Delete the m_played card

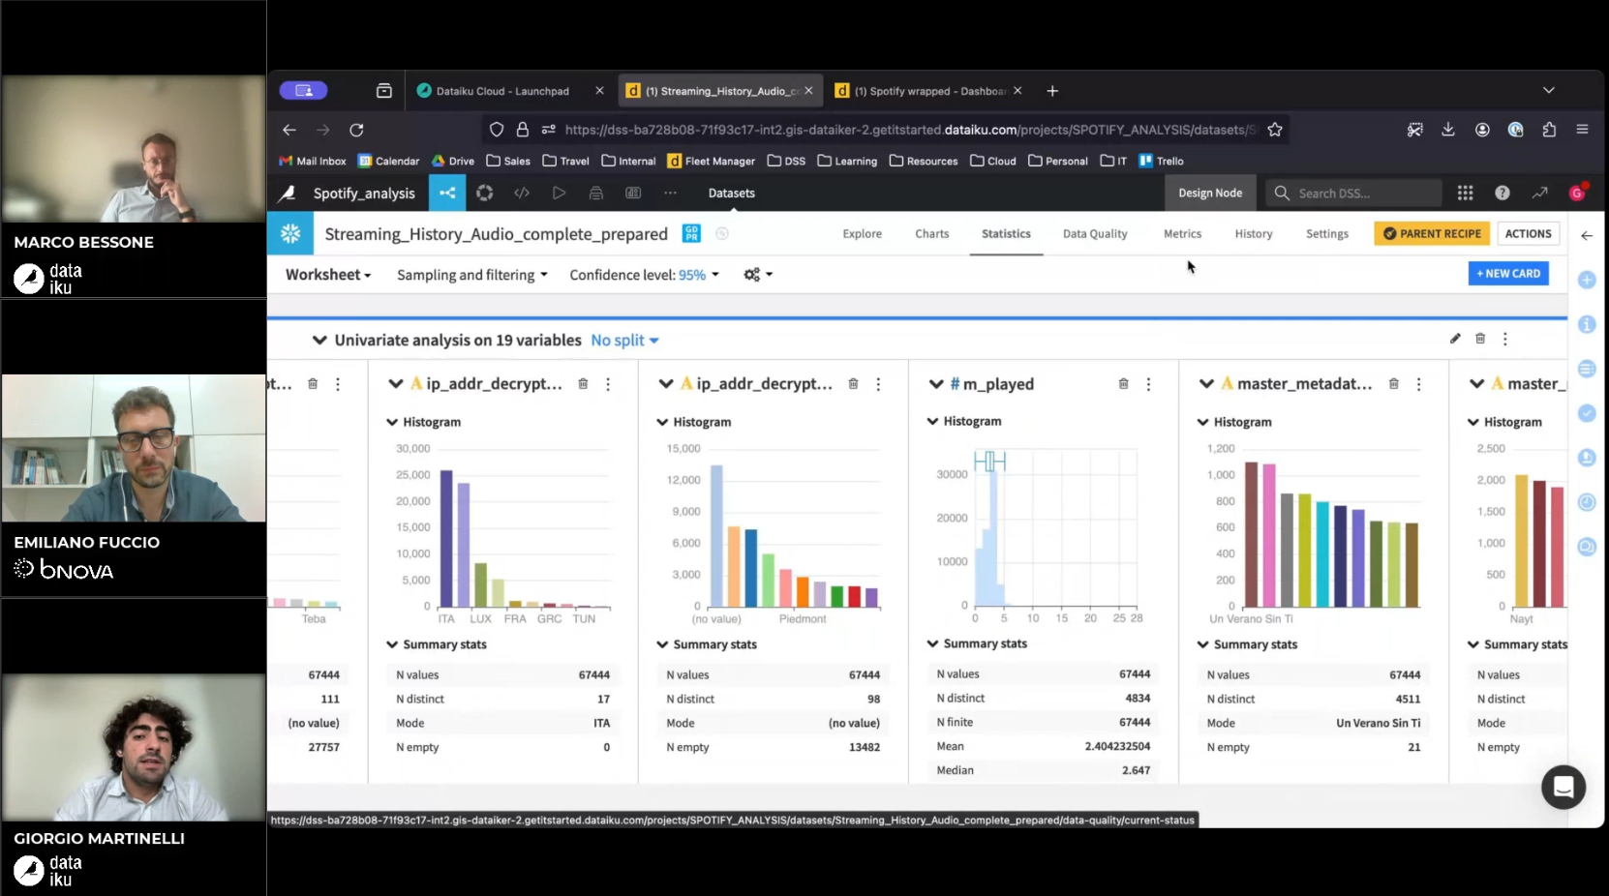click(x=1123, y=384)
